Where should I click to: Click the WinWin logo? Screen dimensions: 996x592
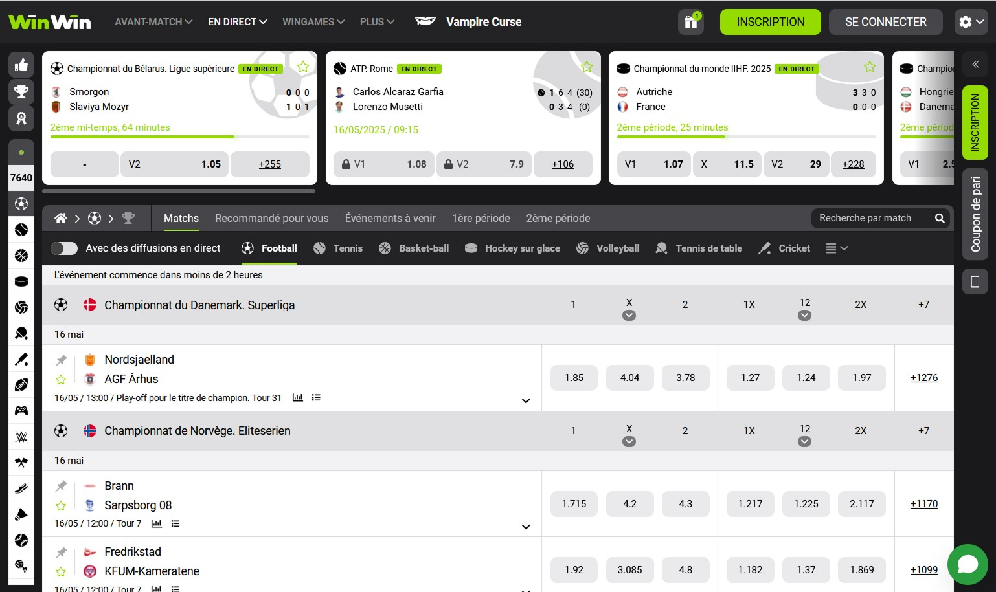[50, 22]
